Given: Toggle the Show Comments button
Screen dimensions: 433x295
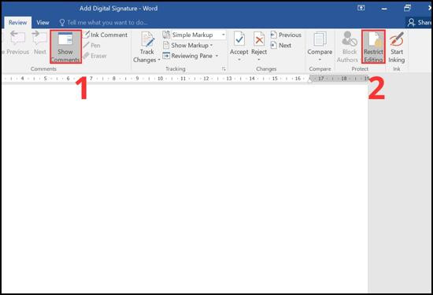Looking at the screenshot, I should coord(65,46).
